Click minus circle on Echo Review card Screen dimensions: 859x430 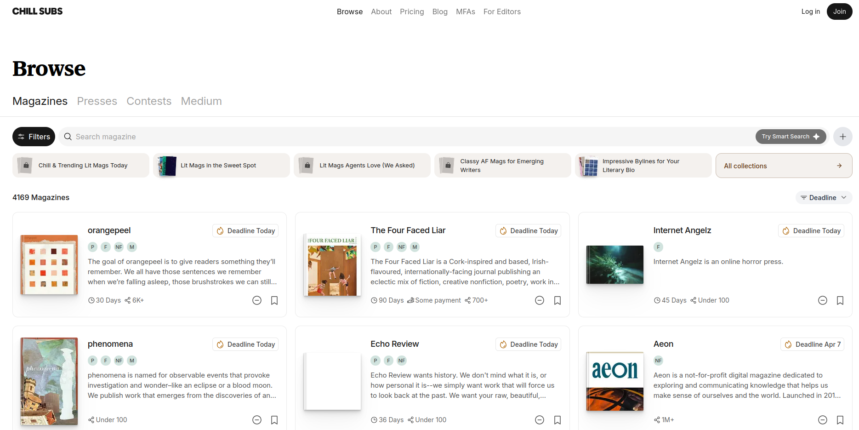click(540, 420)
